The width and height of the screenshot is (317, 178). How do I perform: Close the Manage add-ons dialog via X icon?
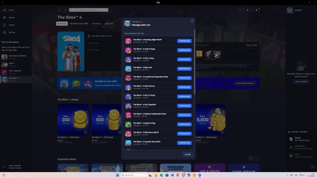(192, 21)
